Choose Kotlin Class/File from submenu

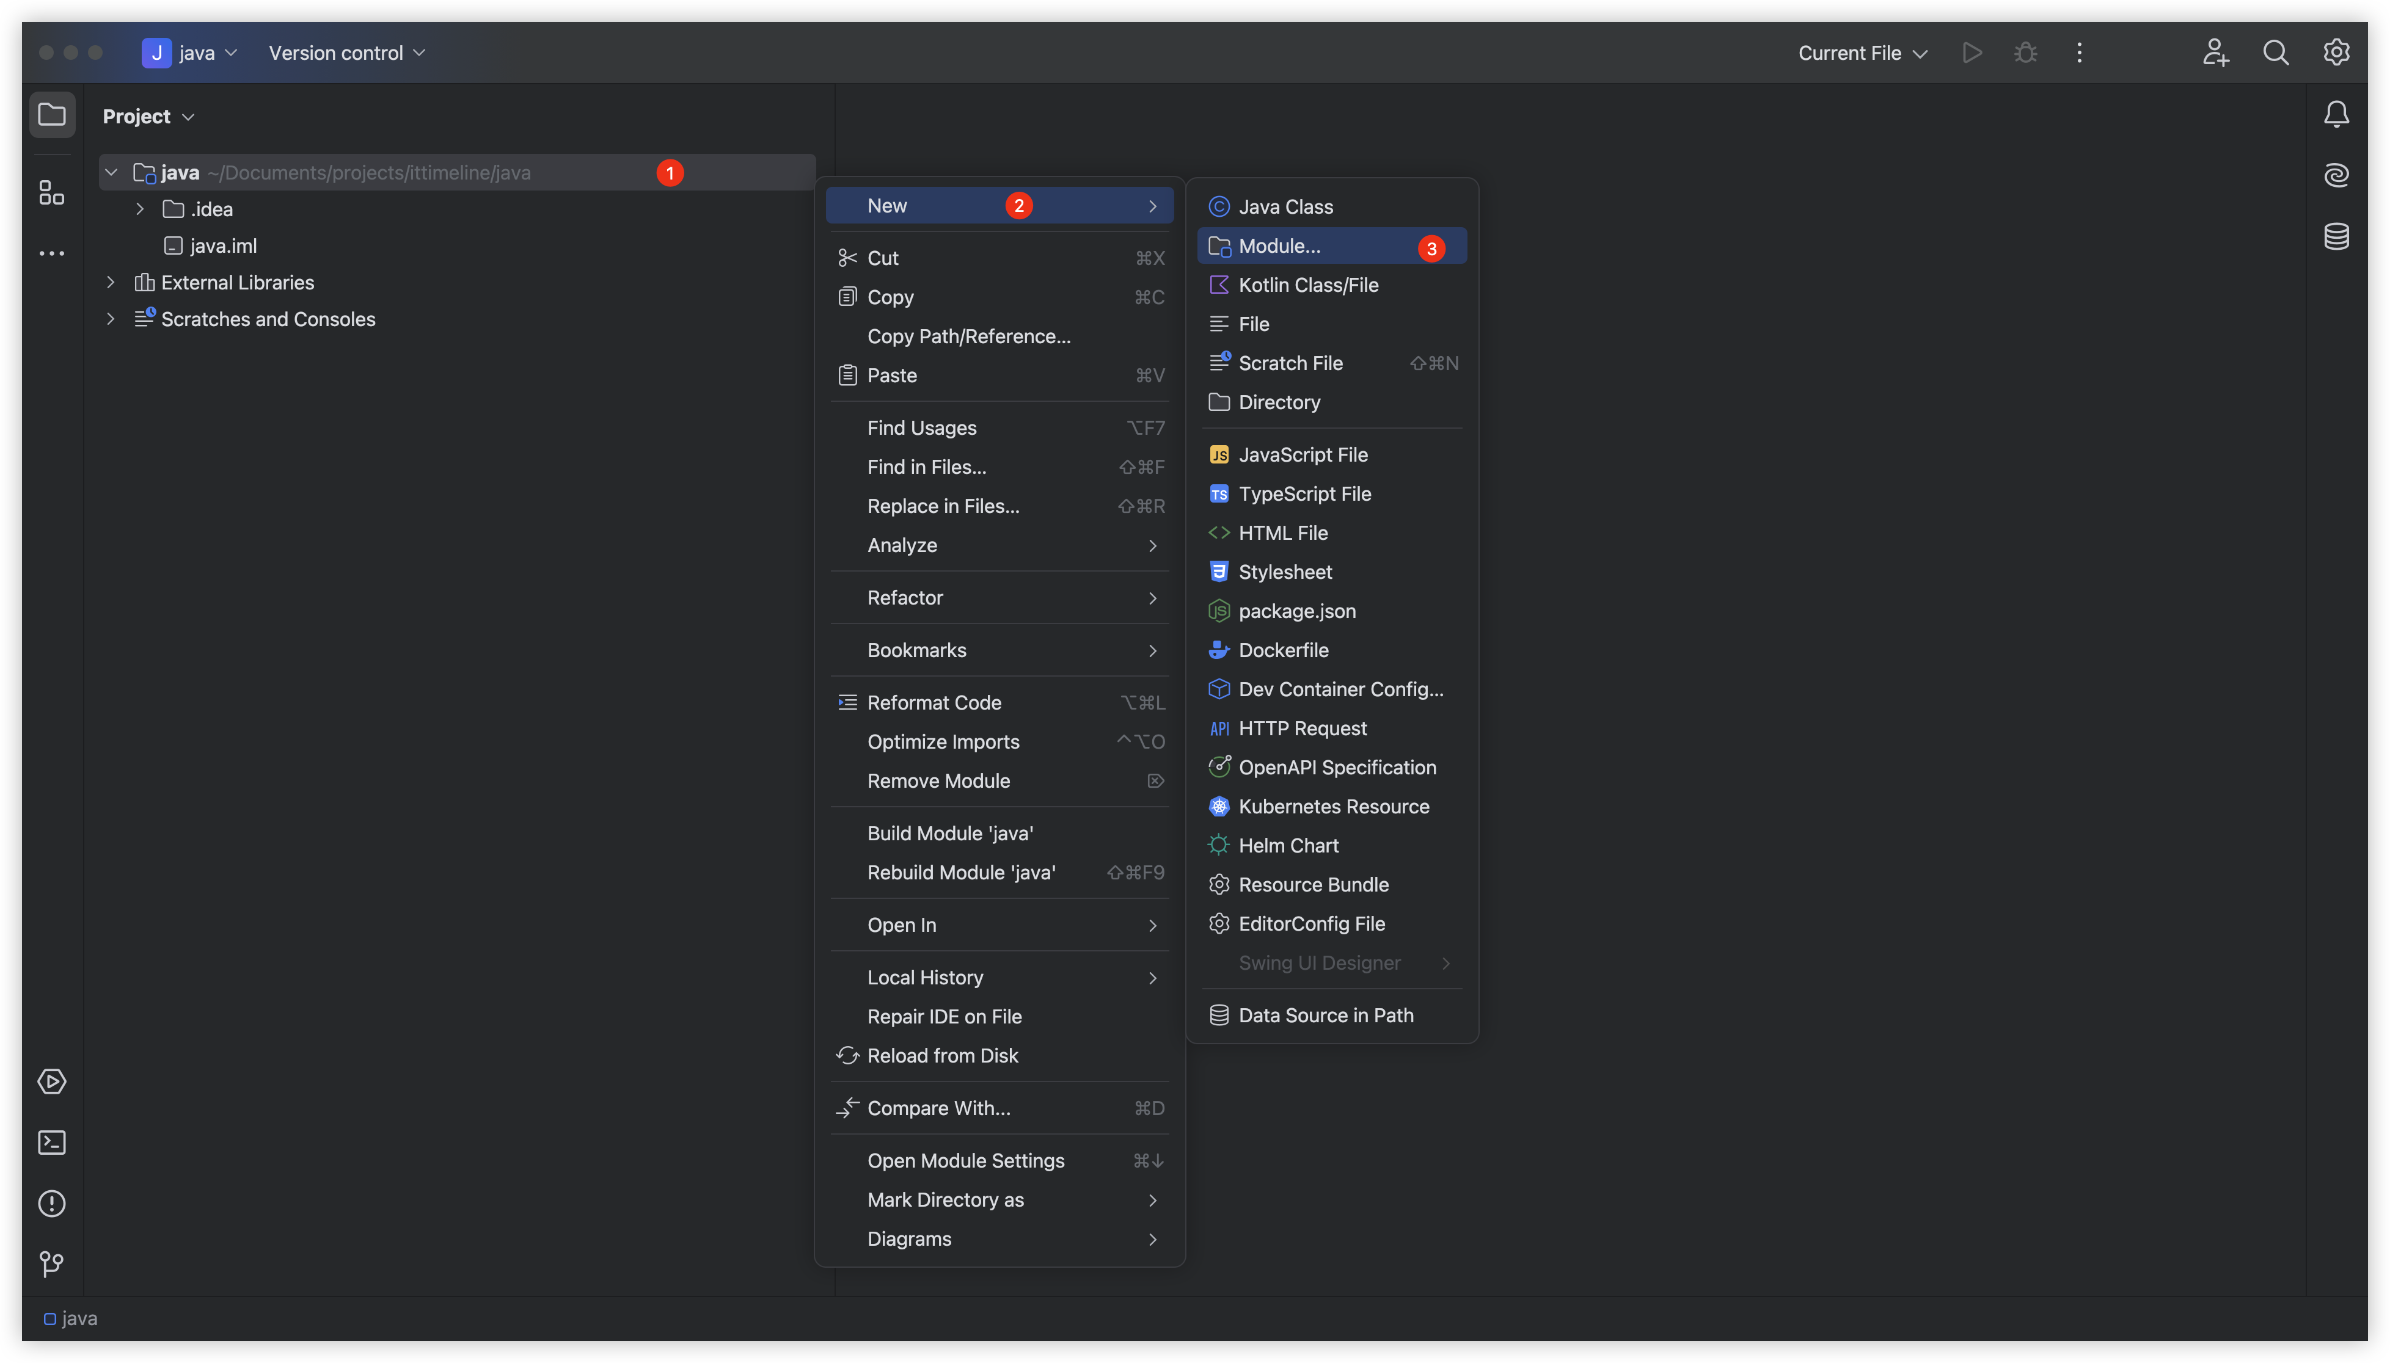(x=1307, y=285)
